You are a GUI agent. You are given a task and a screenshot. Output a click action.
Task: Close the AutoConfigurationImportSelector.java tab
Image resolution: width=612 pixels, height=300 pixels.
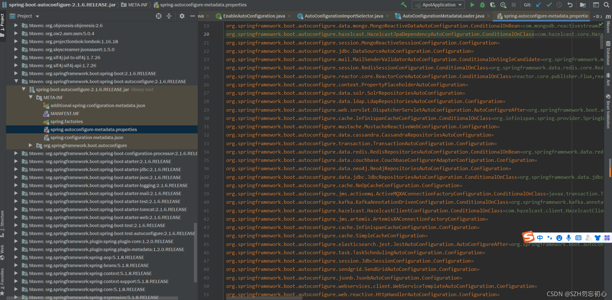pos(387,16)
